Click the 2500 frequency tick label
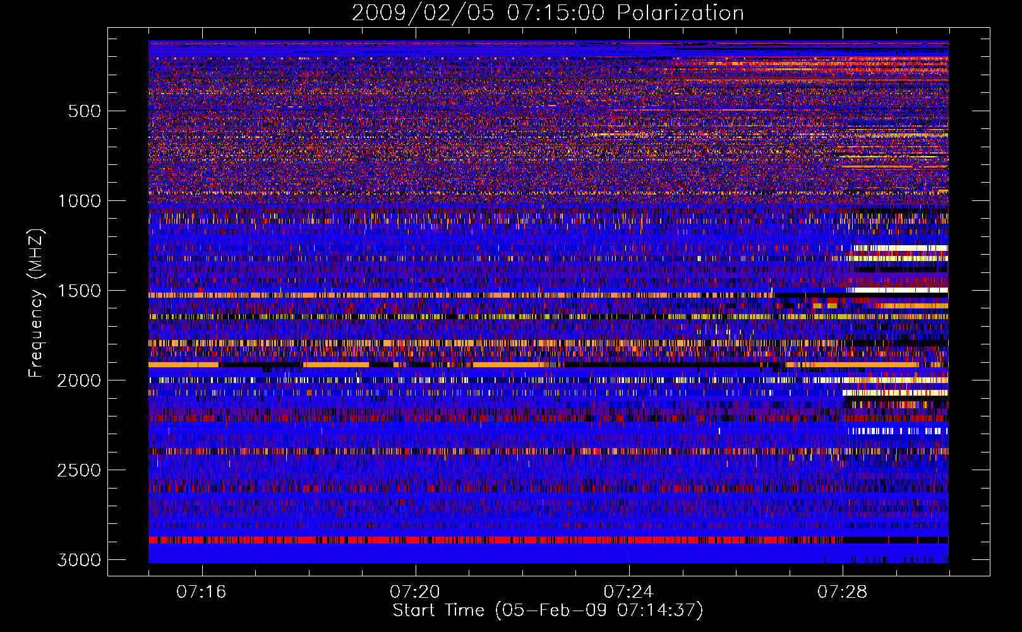The width and height of the screenshot is (1022, 632). point(79,470)
